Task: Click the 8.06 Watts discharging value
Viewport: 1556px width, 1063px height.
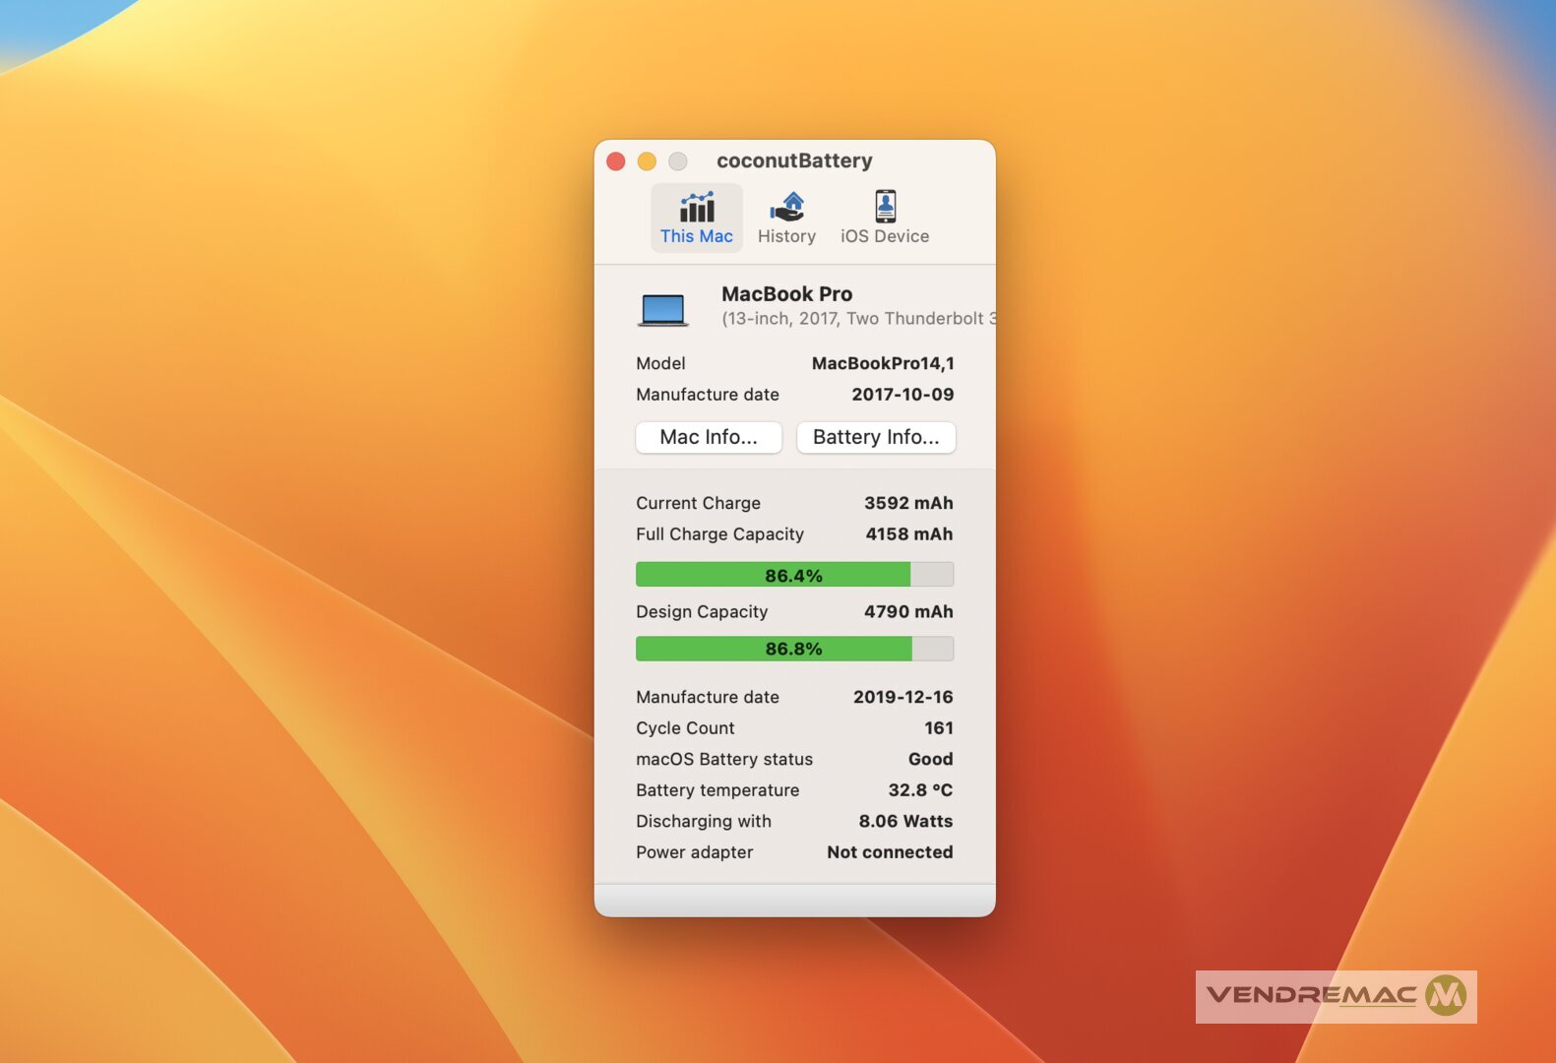Action: [905, 821]
